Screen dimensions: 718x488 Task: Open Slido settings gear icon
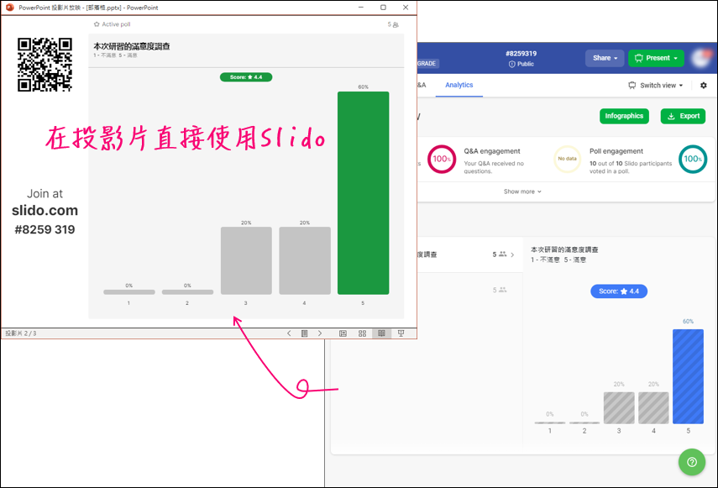coord(704,85)
